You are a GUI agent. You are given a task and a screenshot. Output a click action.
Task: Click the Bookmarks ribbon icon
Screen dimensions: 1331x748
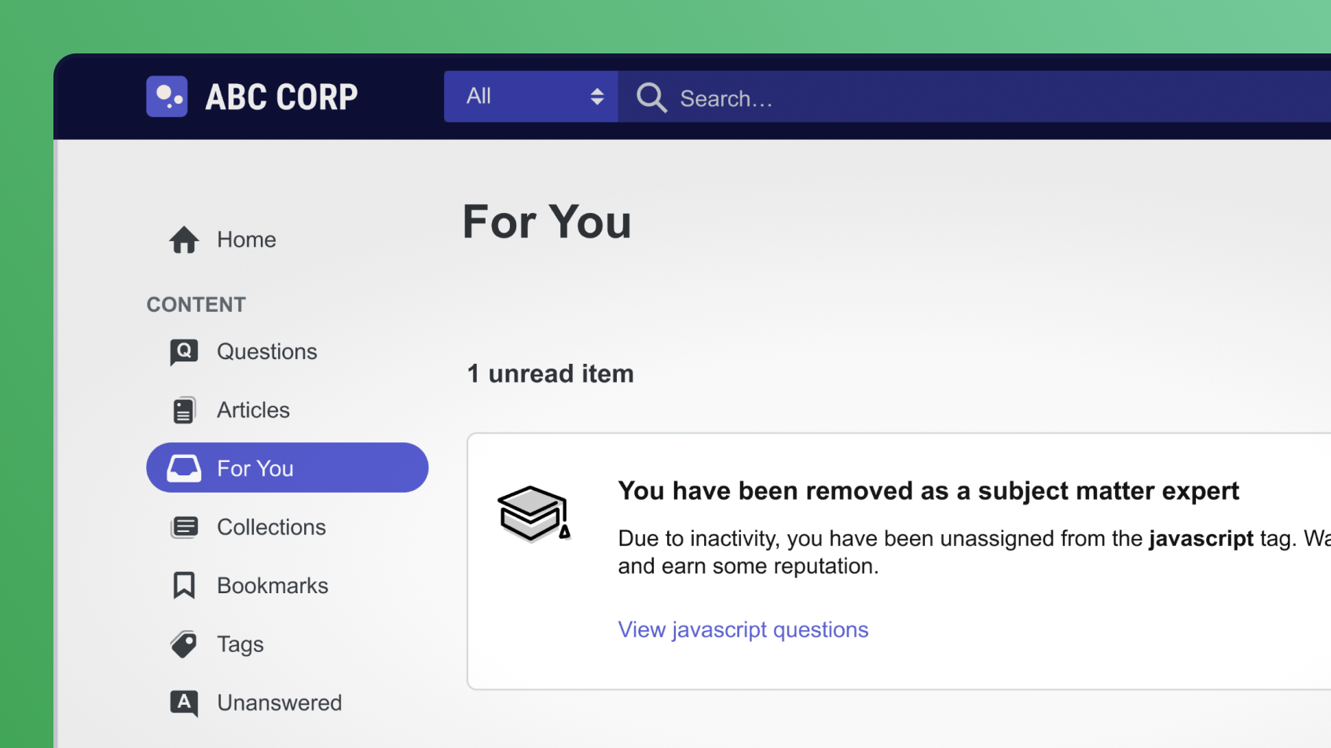[x=184, y=585]
